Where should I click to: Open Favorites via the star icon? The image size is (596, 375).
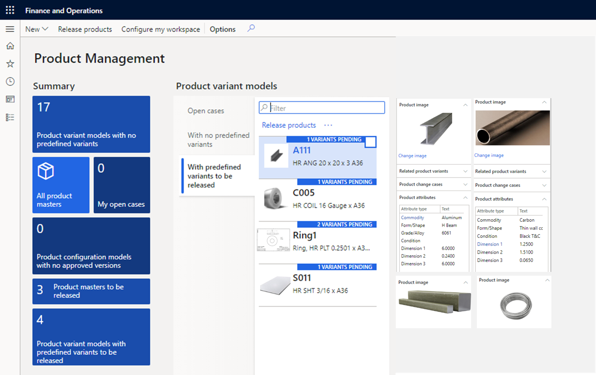tap(10, 63)
